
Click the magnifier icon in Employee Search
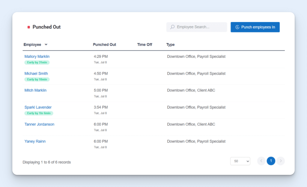pos(172,27)
